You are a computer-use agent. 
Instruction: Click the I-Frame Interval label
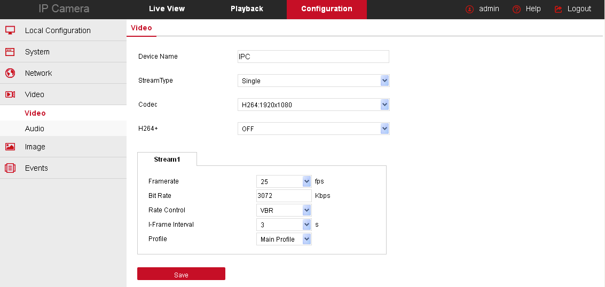(171, 224)
